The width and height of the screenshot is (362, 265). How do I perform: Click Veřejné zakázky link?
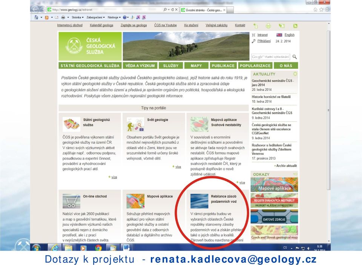click(216, 25)
